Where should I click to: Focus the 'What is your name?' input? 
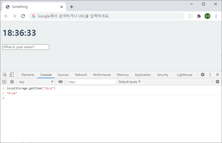coord(26,47)
